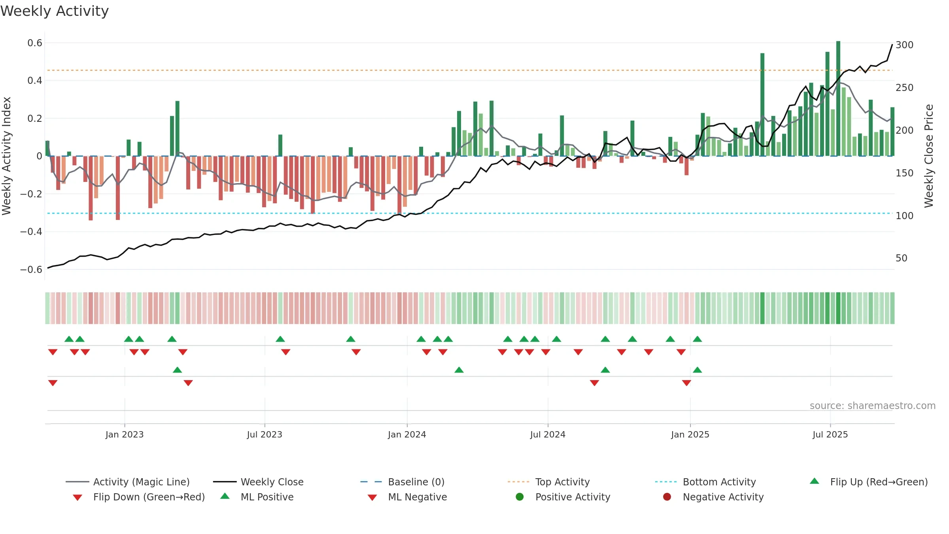The image size is (949, 534).
Task: Click the ML Positive marker just after Jan 2025
Action: (698, 370)
